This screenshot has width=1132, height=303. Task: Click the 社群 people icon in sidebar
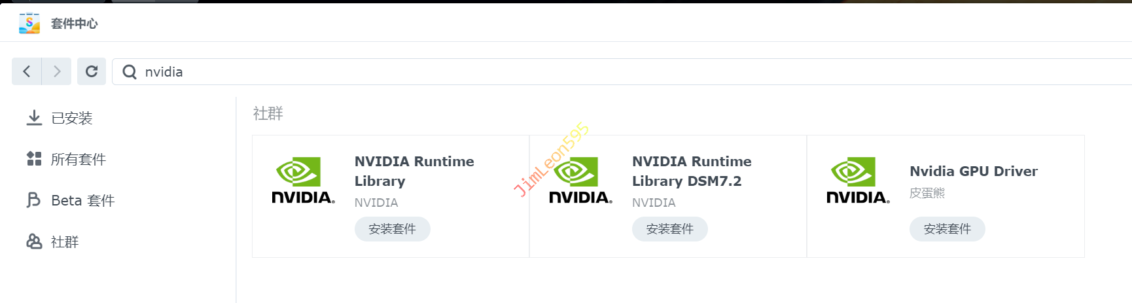click(x=34, y=241)
